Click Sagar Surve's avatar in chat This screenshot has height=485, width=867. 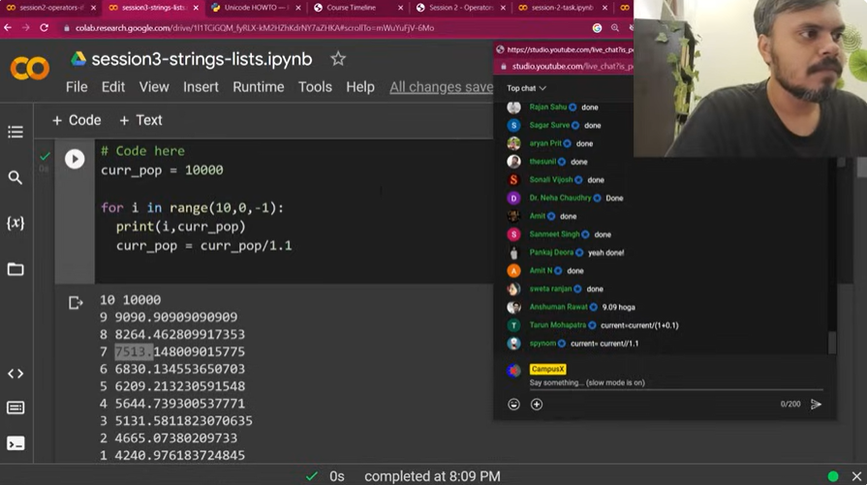click(x=513, y=126)
